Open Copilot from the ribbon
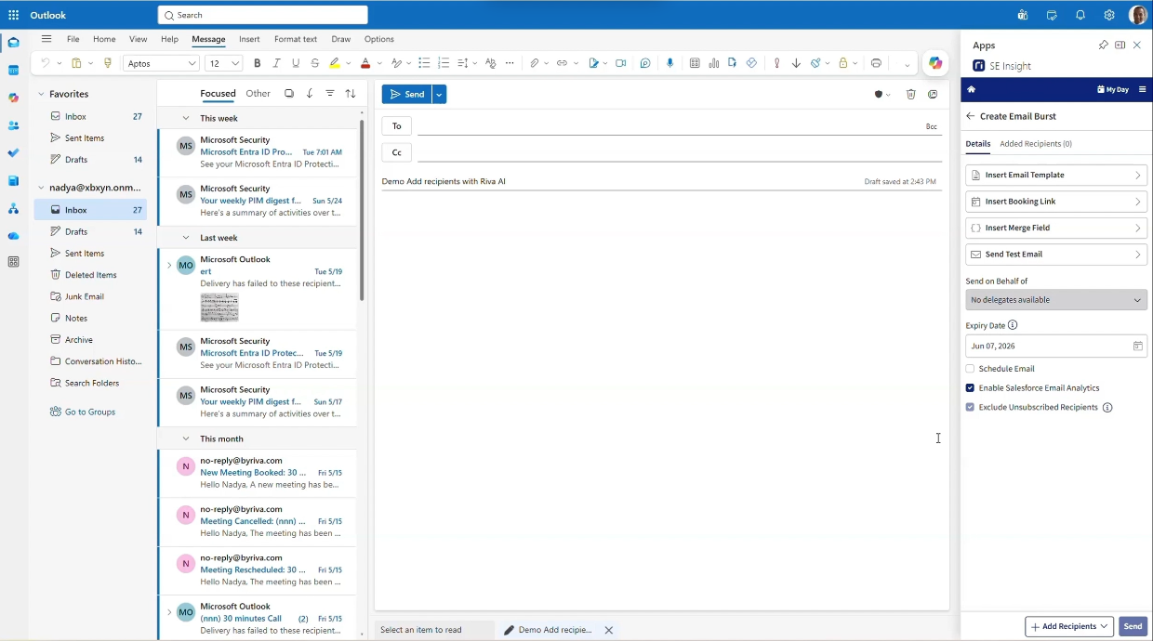 (935, 63)
